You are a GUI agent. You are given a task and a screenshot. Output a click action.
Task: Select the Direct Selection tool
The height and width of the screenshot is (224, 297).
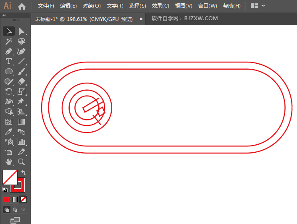coord(21,31)
